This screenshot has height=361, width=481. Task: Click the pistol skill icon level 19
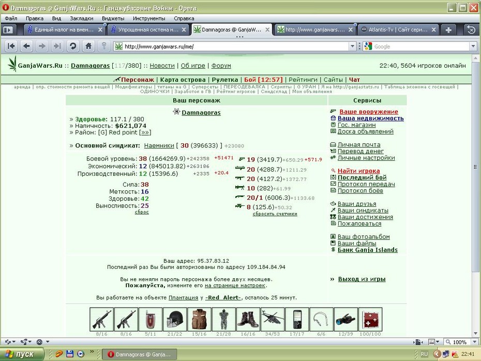tap(242, 159)
